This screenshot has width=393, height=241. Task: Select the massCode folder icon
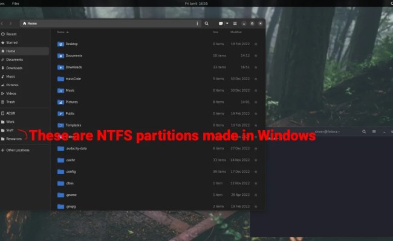point(60,79)
